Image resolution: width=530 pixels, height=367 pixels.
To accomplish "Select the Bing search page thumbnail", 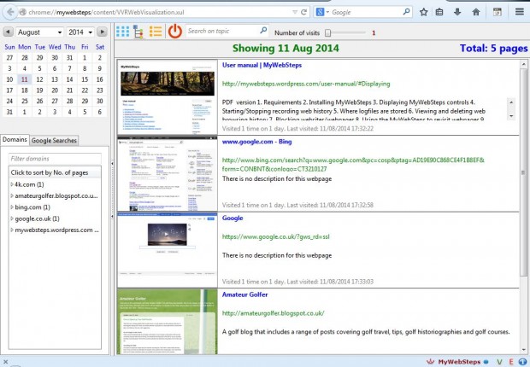I will 168,174.
